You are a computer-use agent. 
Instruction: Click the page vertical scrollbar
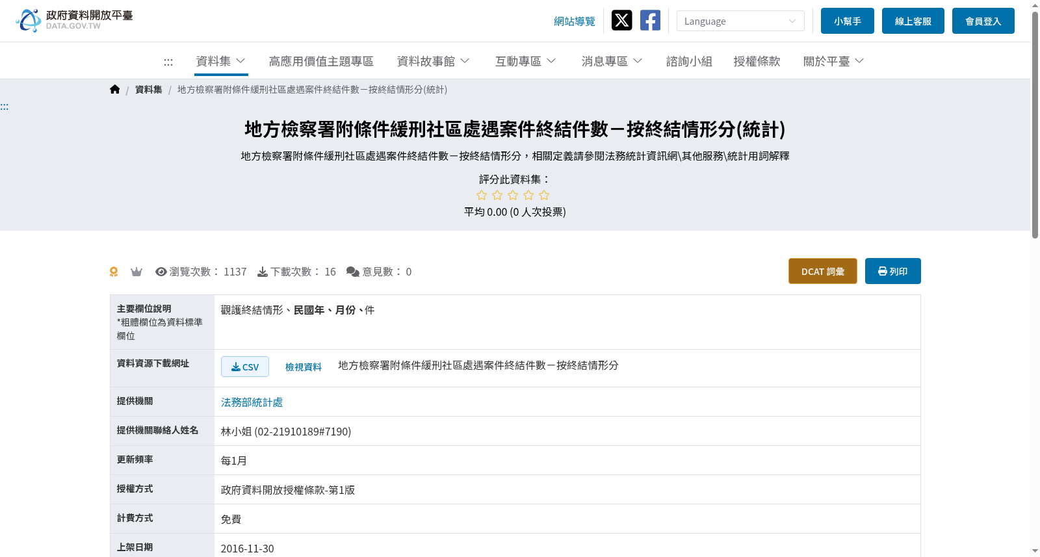coord(1035,125)
